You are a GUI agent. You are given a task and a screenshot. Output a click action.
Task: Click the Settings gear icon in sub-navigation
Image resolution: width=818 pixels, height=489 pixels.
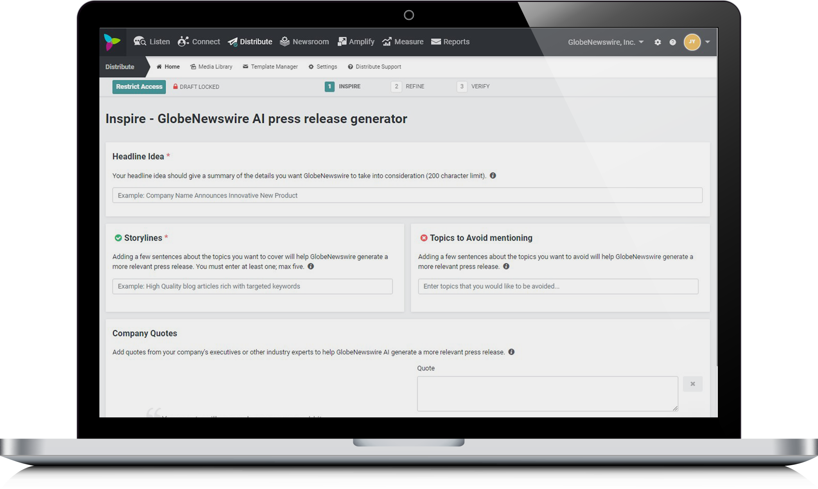point(311,67)
